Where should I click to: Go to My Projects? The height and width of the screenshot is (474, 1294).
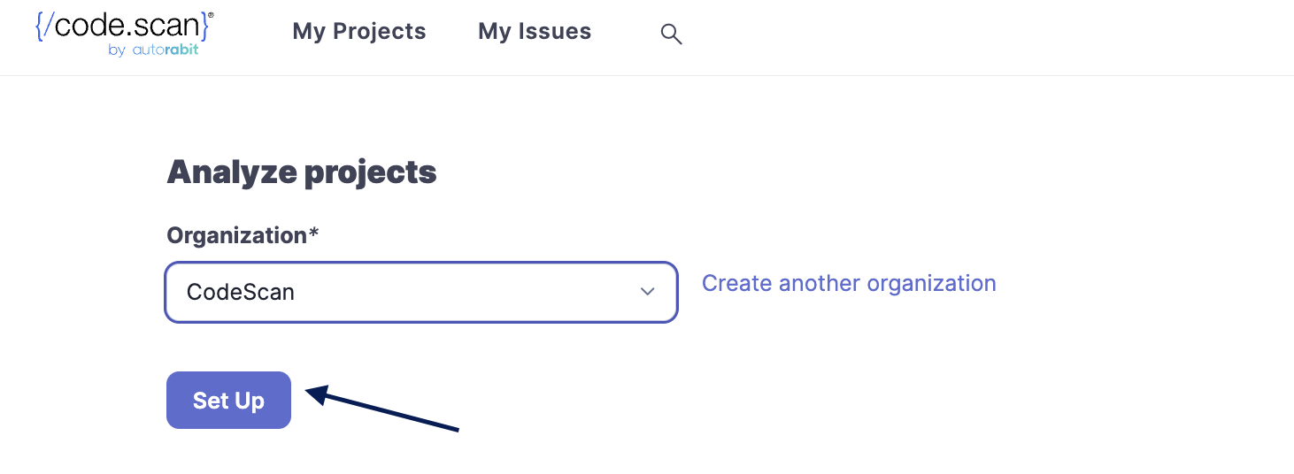(358, 32)
